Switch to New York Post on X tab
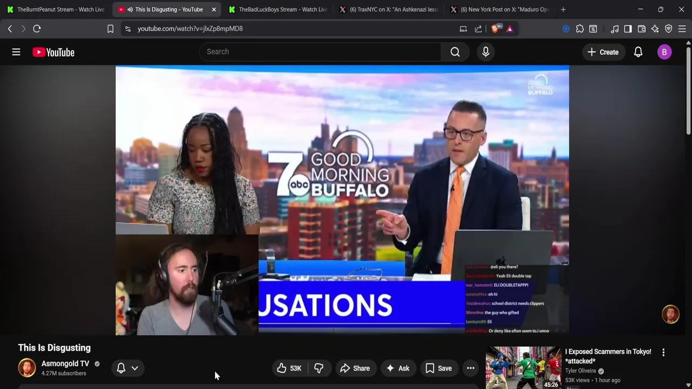692x389 pixels. tap(500, 9)
